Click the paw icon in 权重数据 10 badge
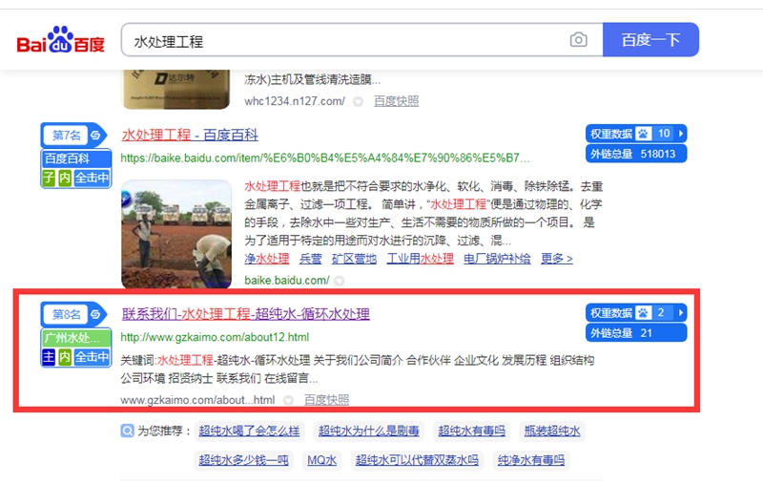The width and height of the screenshot is (763, 484). point(643,134)
